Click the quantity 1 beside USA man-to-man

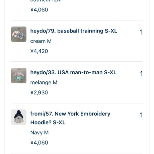[x=141, y=74]
